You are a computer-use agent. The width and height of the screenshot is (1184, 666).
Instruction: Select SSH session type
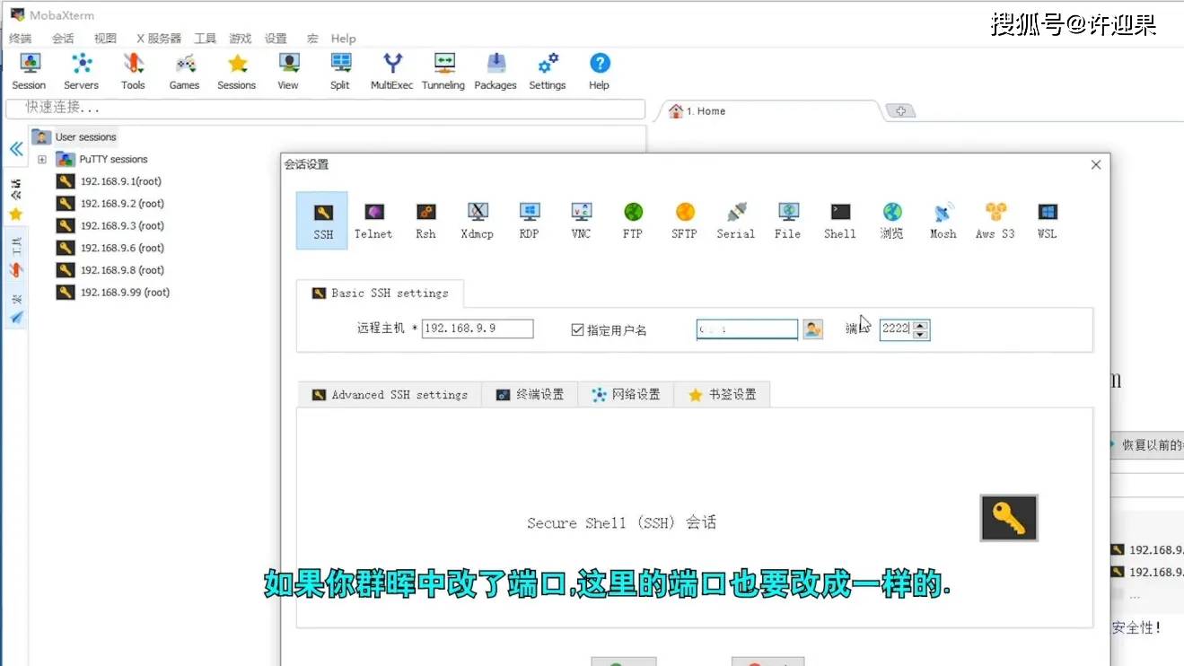(x=322, y=221)
